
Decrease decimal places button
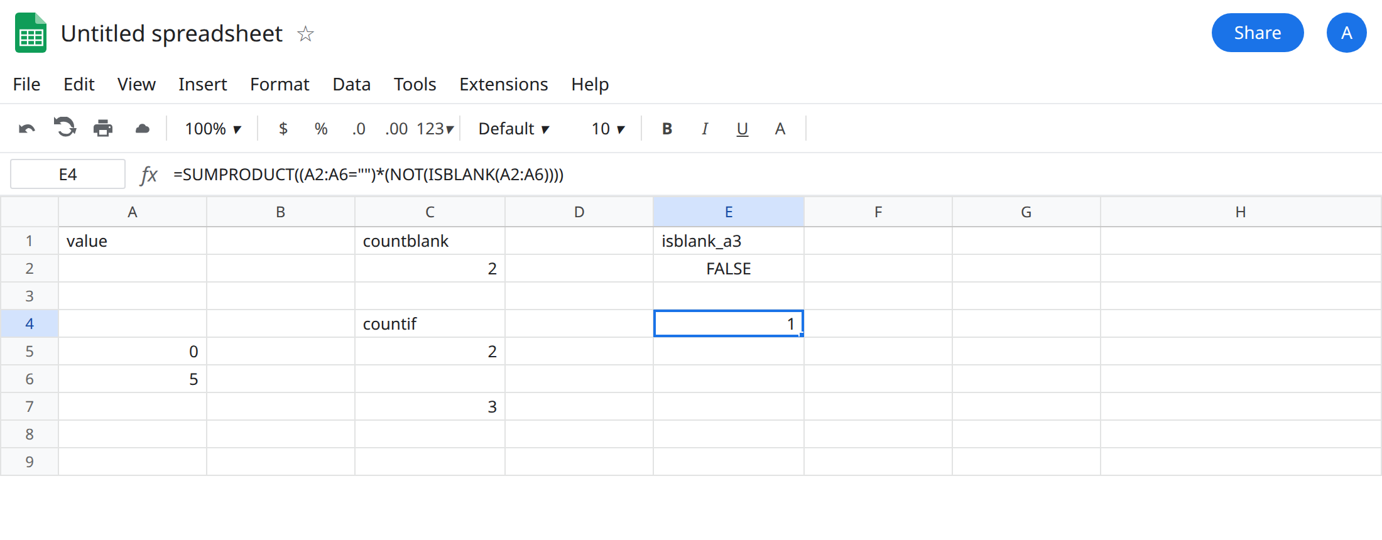tap(359, 129)
